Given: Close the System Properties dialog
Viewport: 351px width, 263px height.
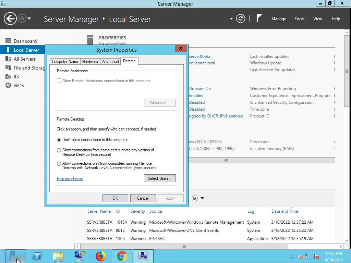Looking at the screenshot, I should 181,48.
